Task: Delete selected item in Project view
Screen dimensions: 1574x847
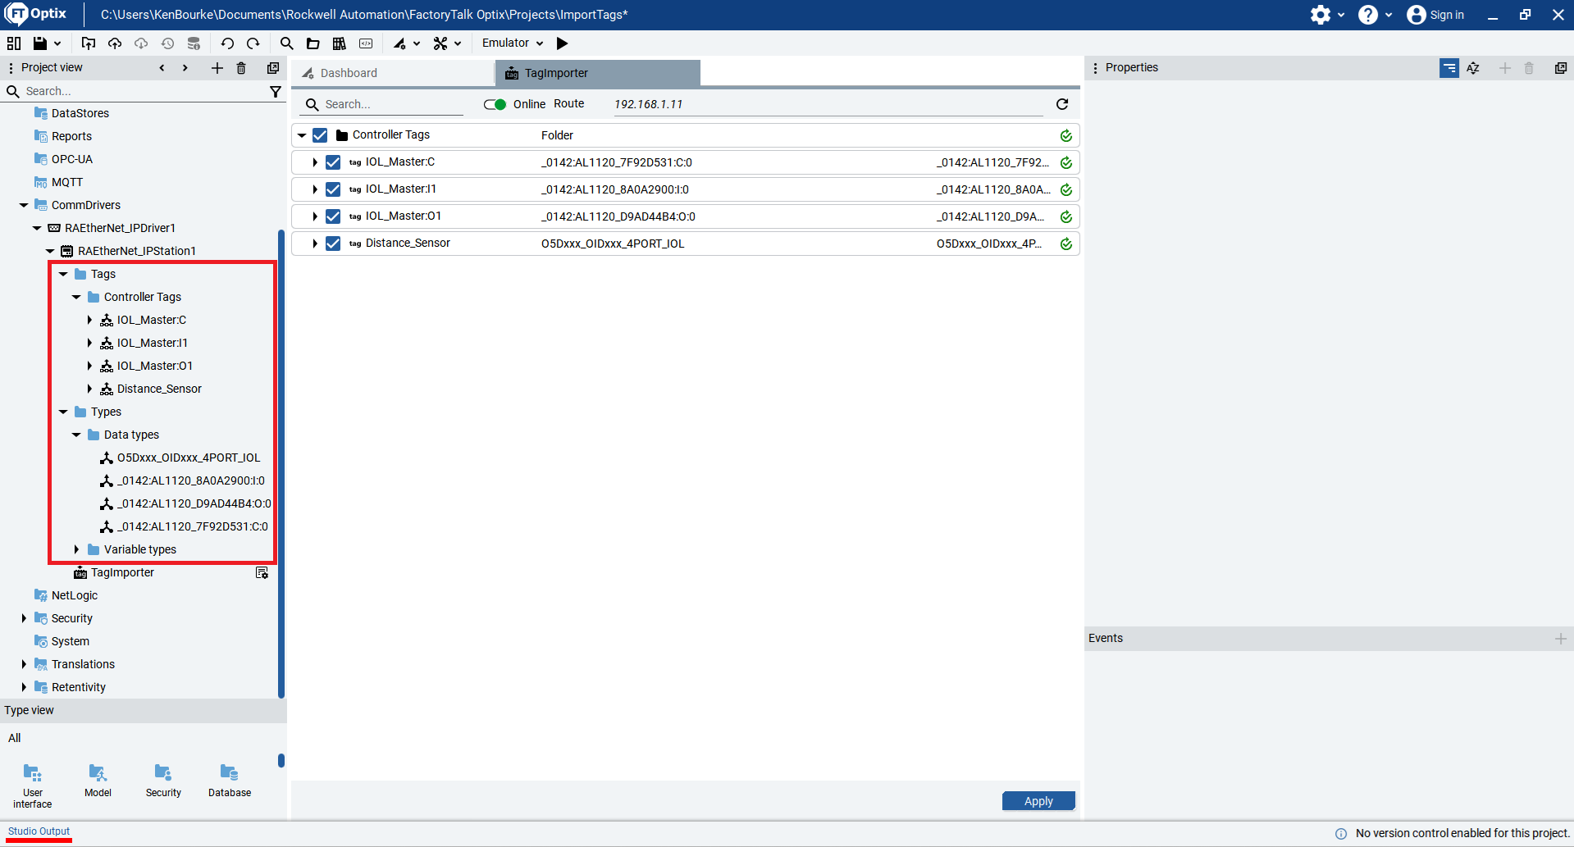Action: [x=241, y=68]
